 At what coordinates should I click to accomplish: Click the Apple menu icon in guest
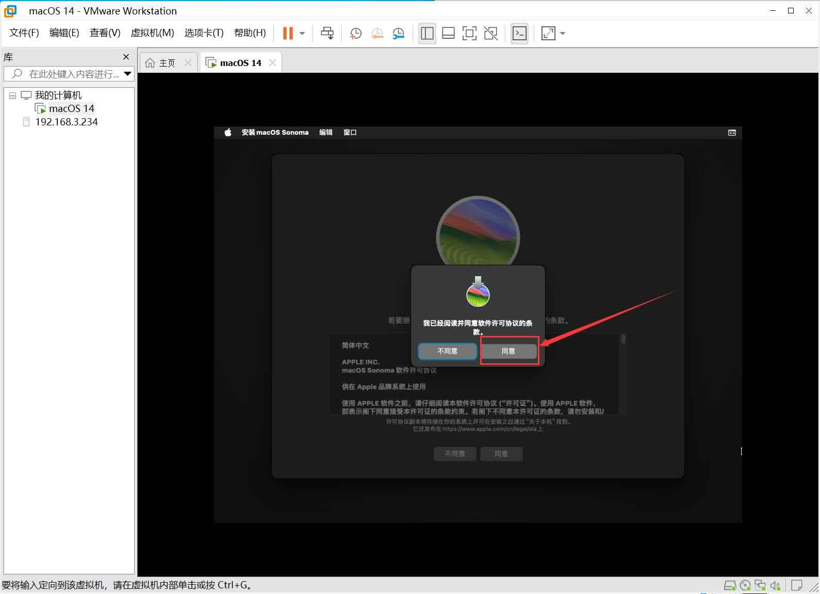click(x=228, y=133)
